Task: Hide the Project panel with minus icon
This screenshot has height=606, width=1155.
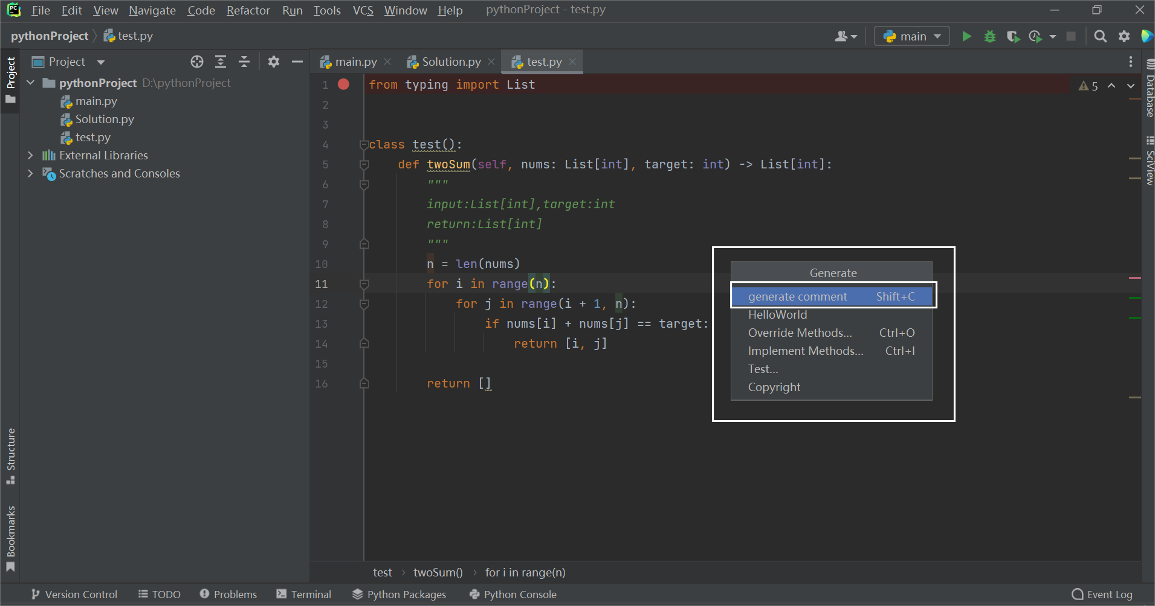Action: (297, 62)
